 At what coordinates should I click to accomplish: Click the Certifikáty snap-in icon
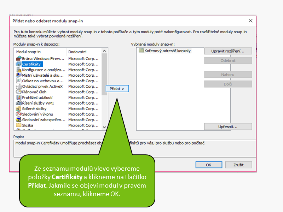[19, 64]
